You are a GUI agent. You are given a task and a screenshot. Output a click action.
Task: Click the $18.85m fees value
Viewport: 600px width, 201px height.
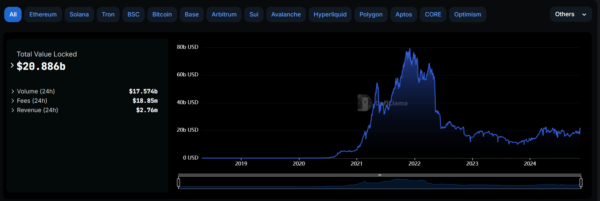pyautogui.click(x=145, y=101)
